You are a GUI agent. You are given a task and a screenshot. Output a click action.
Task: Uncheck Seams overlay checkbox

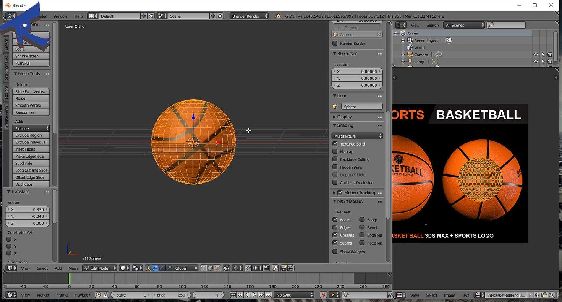point(335,242)
